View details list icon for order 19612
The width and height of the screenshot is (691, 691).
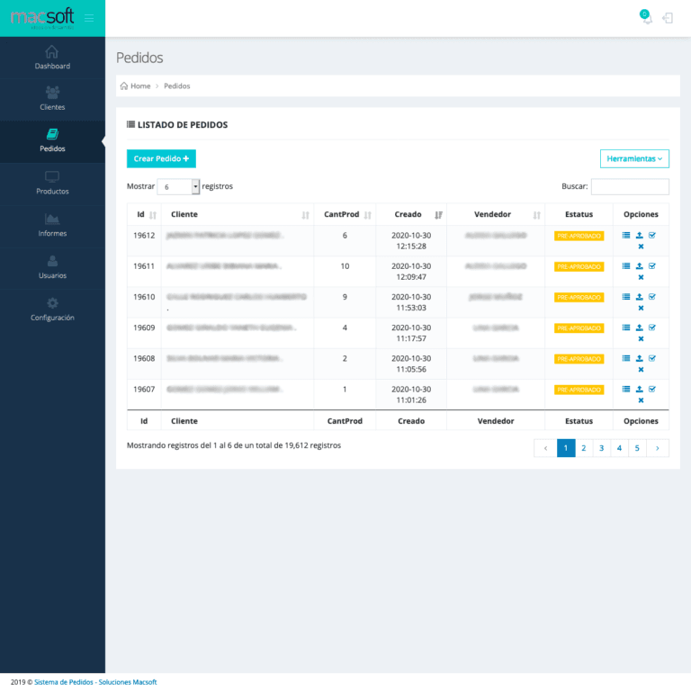coord(626,236)
